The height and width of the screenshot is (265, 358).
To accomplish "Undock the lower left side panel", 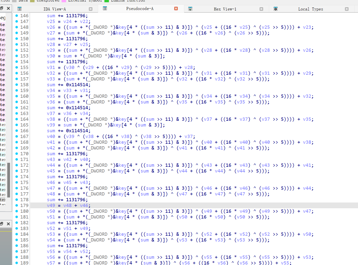I will click(2, 224).
